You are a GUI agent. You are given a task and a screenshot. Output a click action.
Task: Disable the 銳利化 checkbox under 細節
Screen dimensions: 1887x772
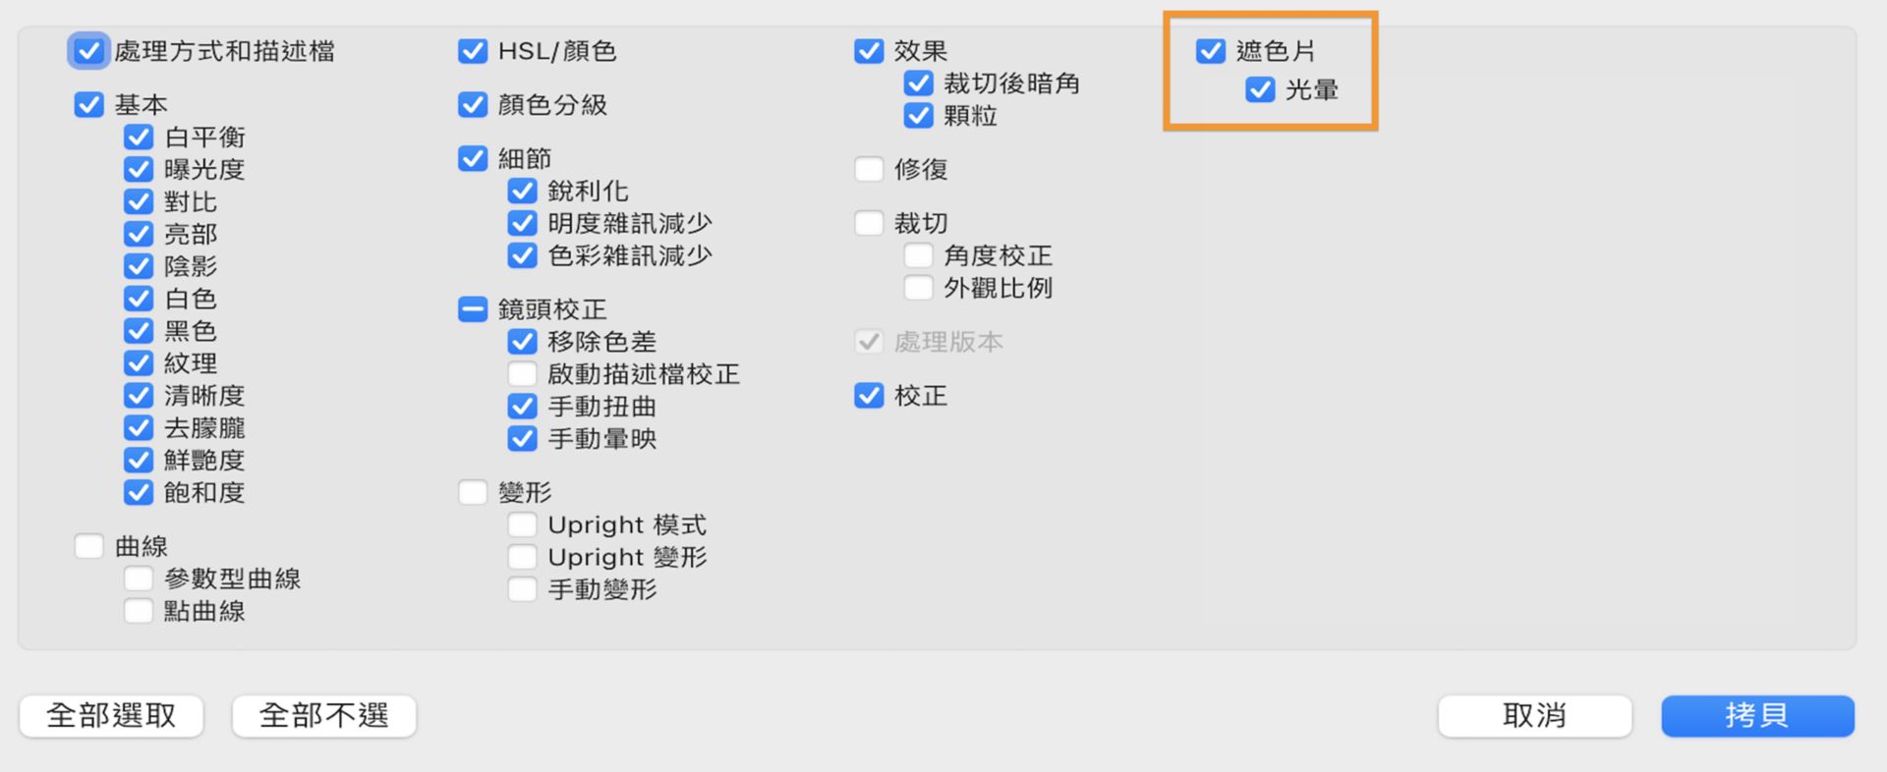[x=522, y=191]
